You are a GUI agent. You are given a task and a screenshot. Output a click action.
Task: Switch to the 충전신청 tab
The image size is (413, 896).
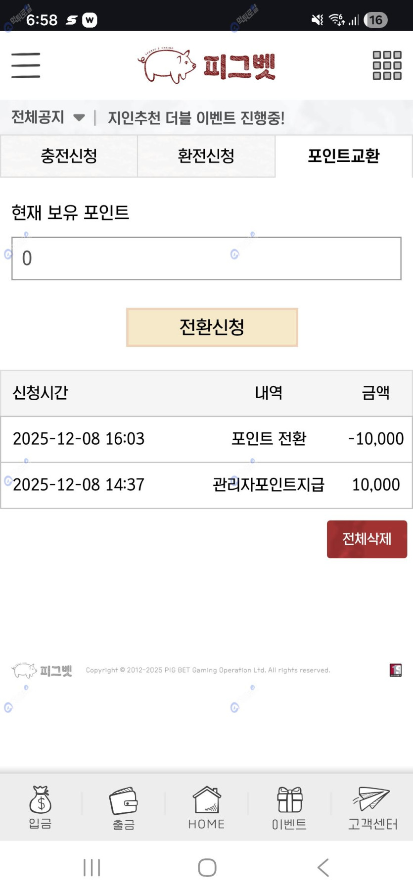point(69,156)
